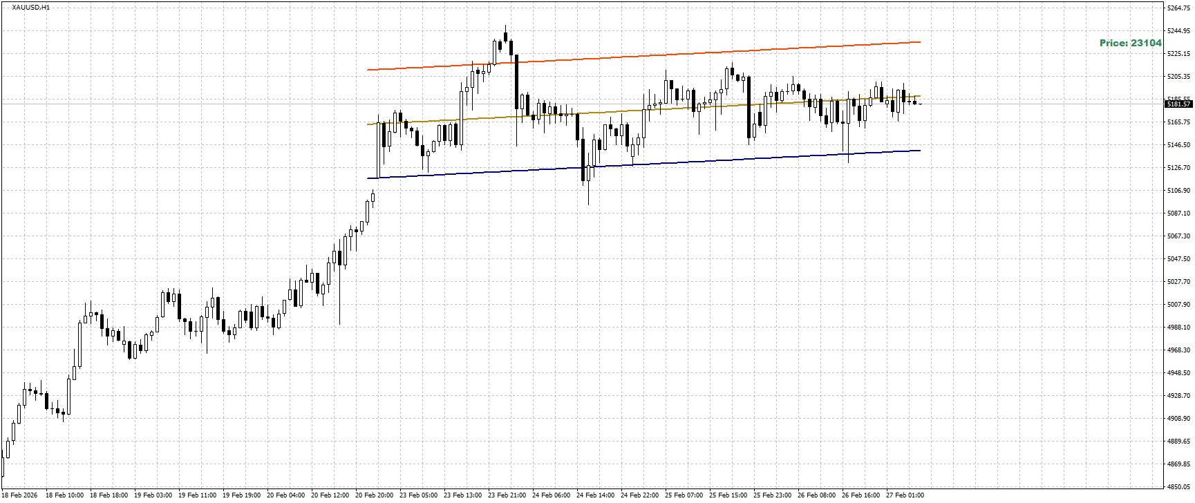Click the 4928.70 price scale label

pyautogui.click(x=1179, y=396)
